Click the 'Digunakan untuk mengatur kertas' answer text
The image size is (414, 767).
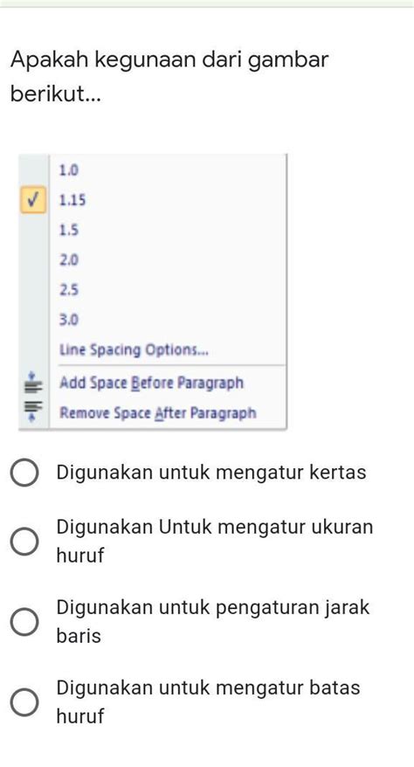[211, 473]
